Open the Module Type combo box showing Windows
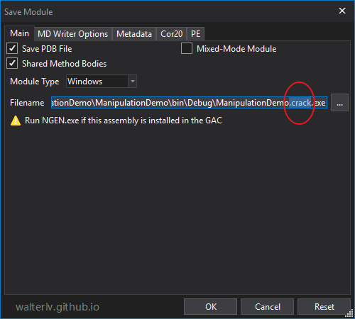This screenshot has width=355, height=319. point(102,82)
